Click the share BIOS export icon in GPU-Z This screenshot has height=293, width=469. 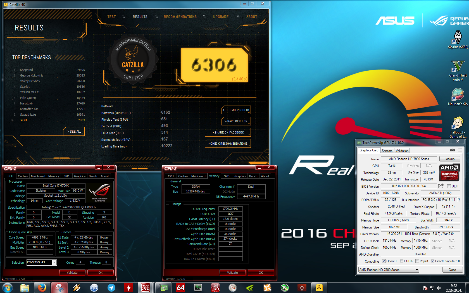point(441,186)
